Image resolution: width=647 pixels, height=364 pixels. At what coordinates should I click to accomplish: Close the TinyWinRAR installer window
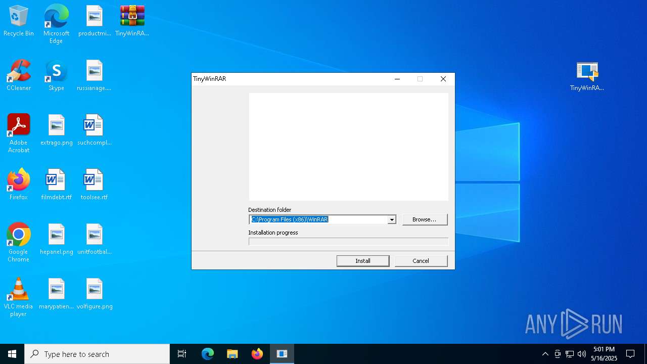click(x=443, y=79)
